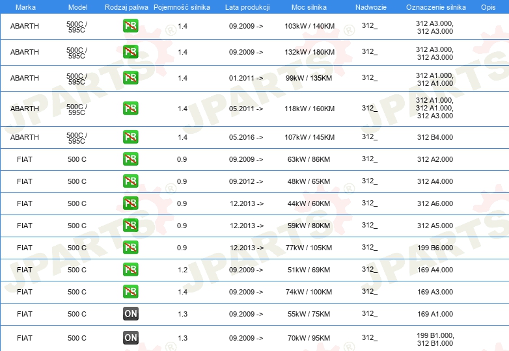
Task: Select the 132kW / 180KM power cell
Action: [309, 52]
